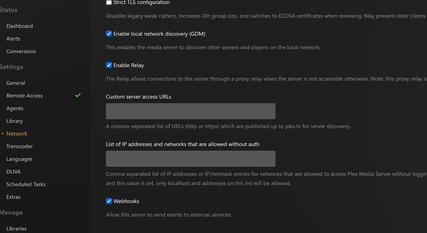Select the Network settings item
This screenshot has width=427, height=233.
coord(17,134)
